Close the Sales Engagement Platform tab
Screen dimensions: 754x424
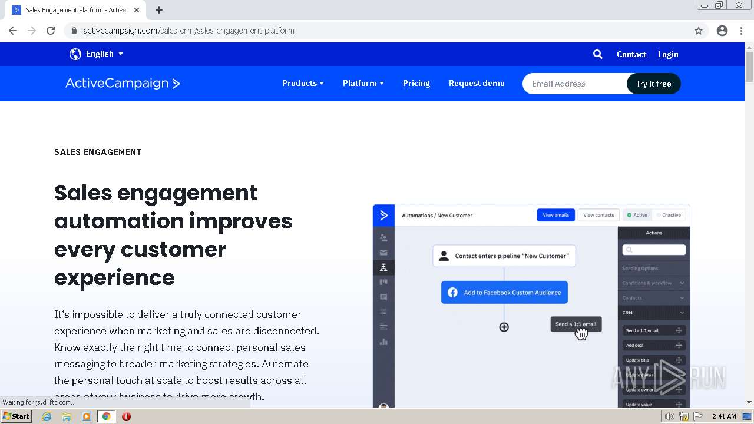pos(137,10)
